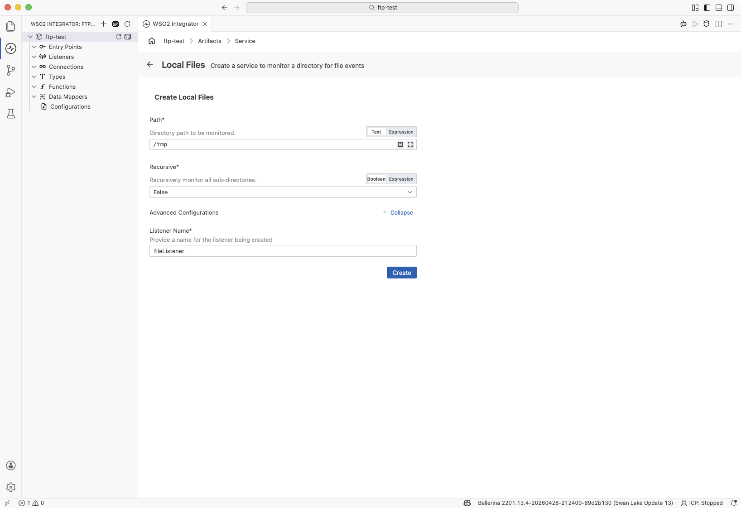This screenshot has height=508, width=741.
Task: Refresh the WSO2 Integrator sidebar header
Action: (127, 24)
